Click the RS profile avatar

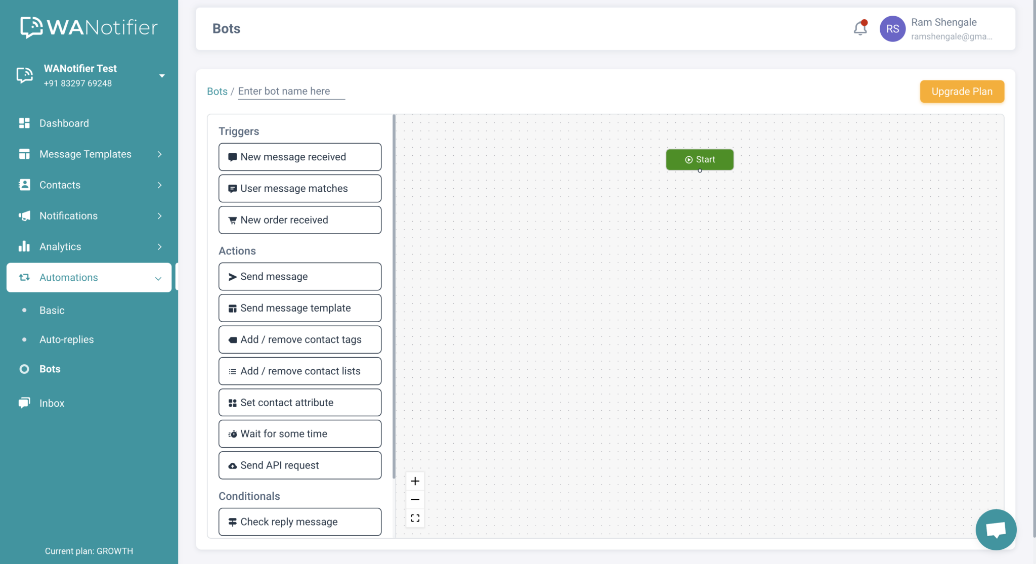pos(892,28)
